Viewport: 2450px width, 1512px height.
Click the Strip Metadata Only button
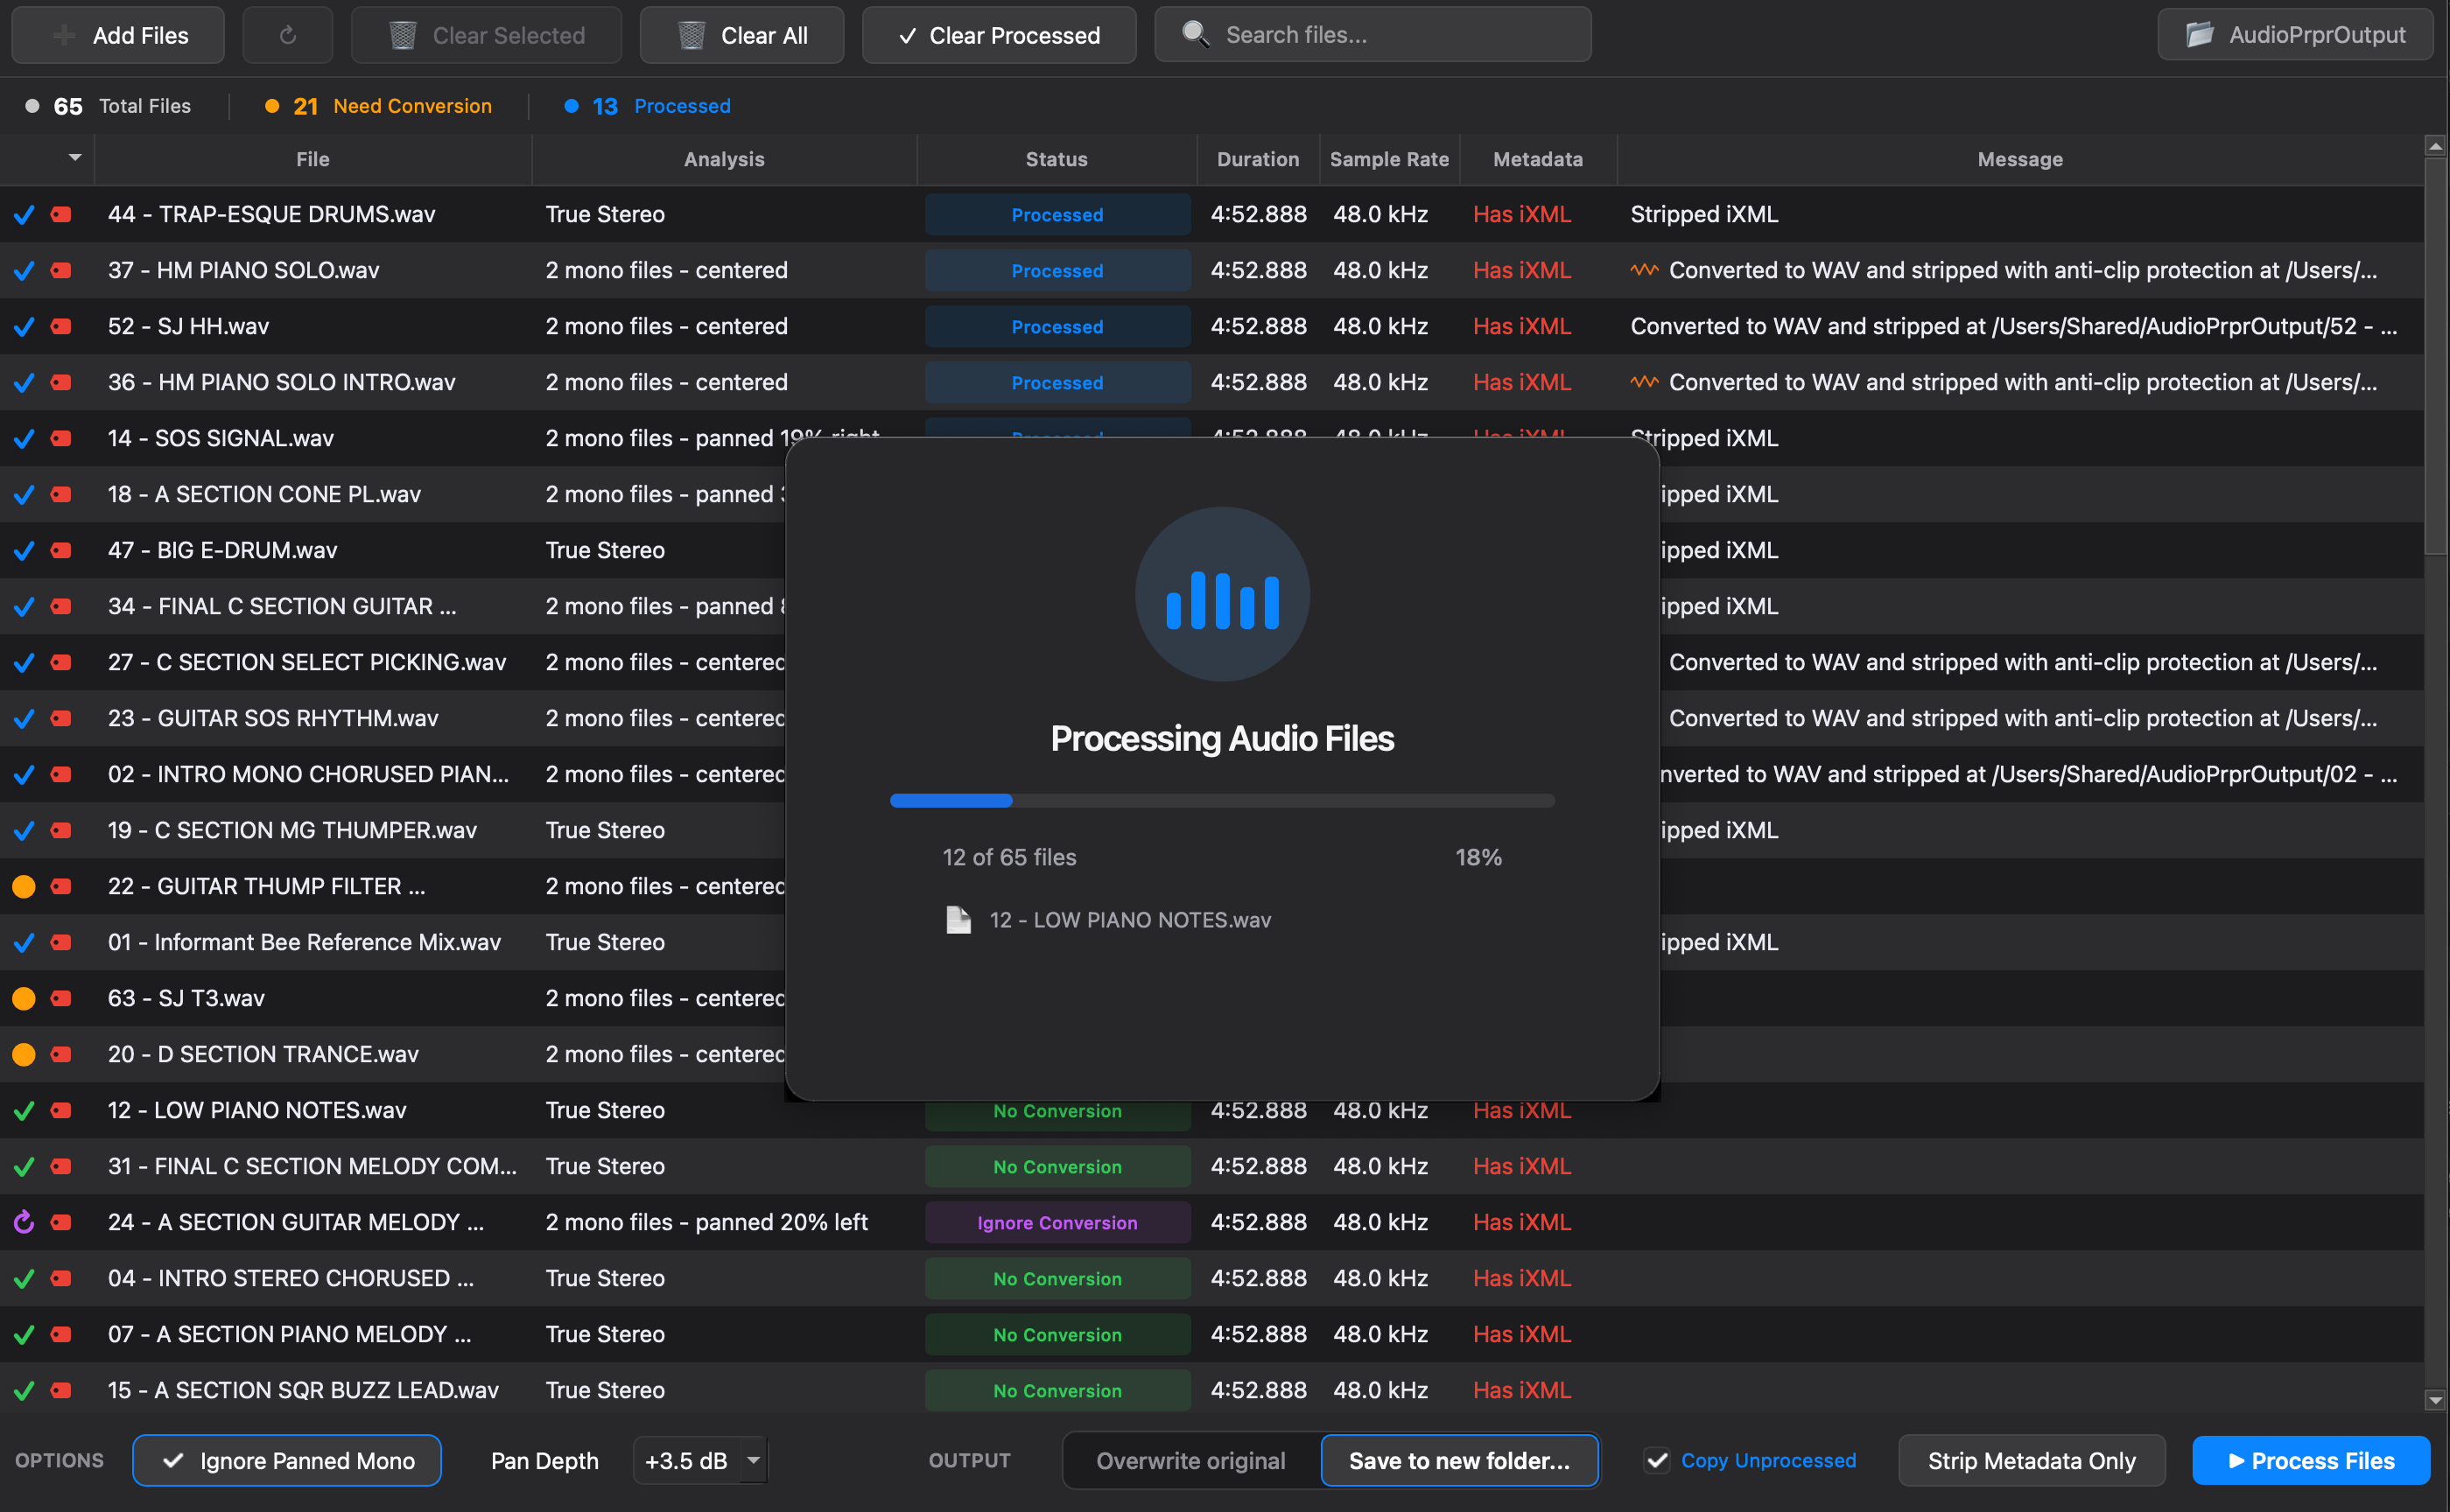[2031, 1460]
